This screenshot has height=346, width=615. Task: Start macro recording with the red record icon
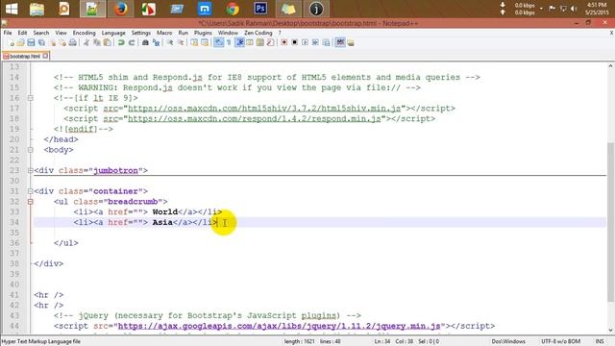(284, 42)
